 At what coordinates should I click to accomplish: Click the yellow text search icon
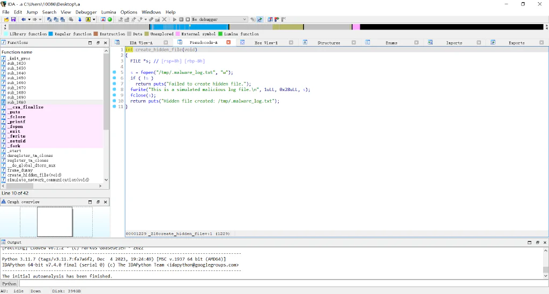[x=88, y=20]
